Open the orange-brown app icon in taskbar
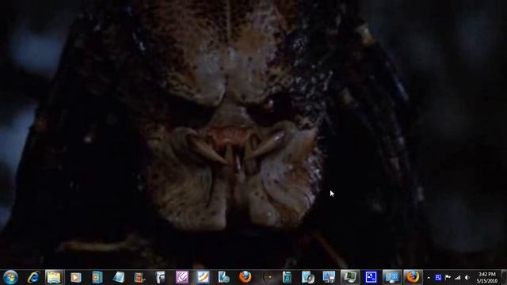The width and height of the screenshot is (507, 285). 139,277
